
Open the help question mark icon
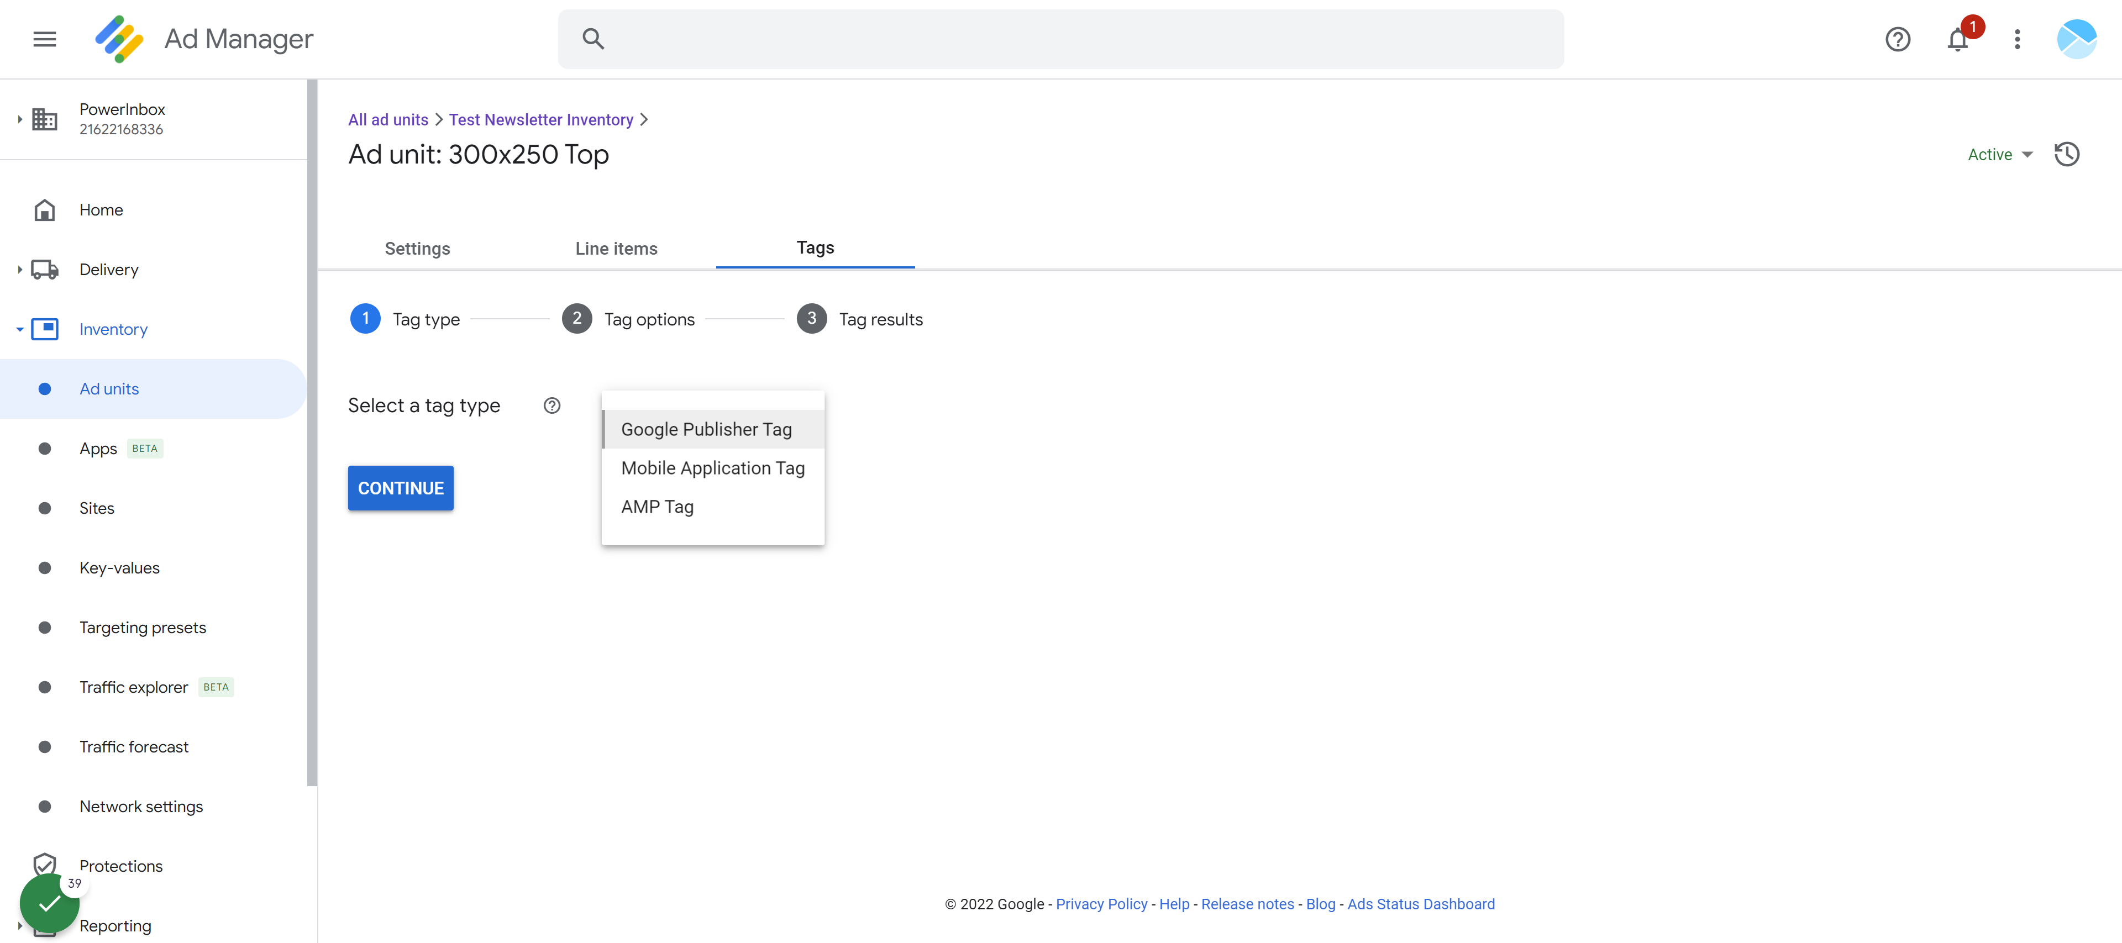pos(1897,39)
